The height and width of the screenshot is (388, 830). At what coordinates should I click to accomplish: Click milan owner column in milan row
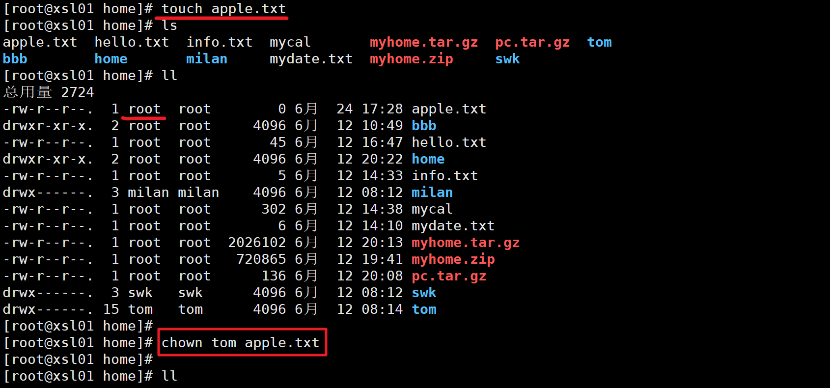[x=148, y=193]
